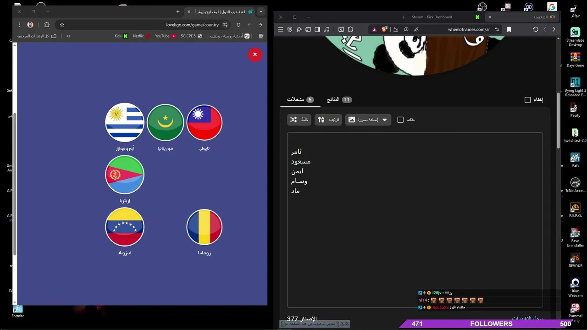Close the download bar at bottom
The image size is (587, 330).
(347, 324)
